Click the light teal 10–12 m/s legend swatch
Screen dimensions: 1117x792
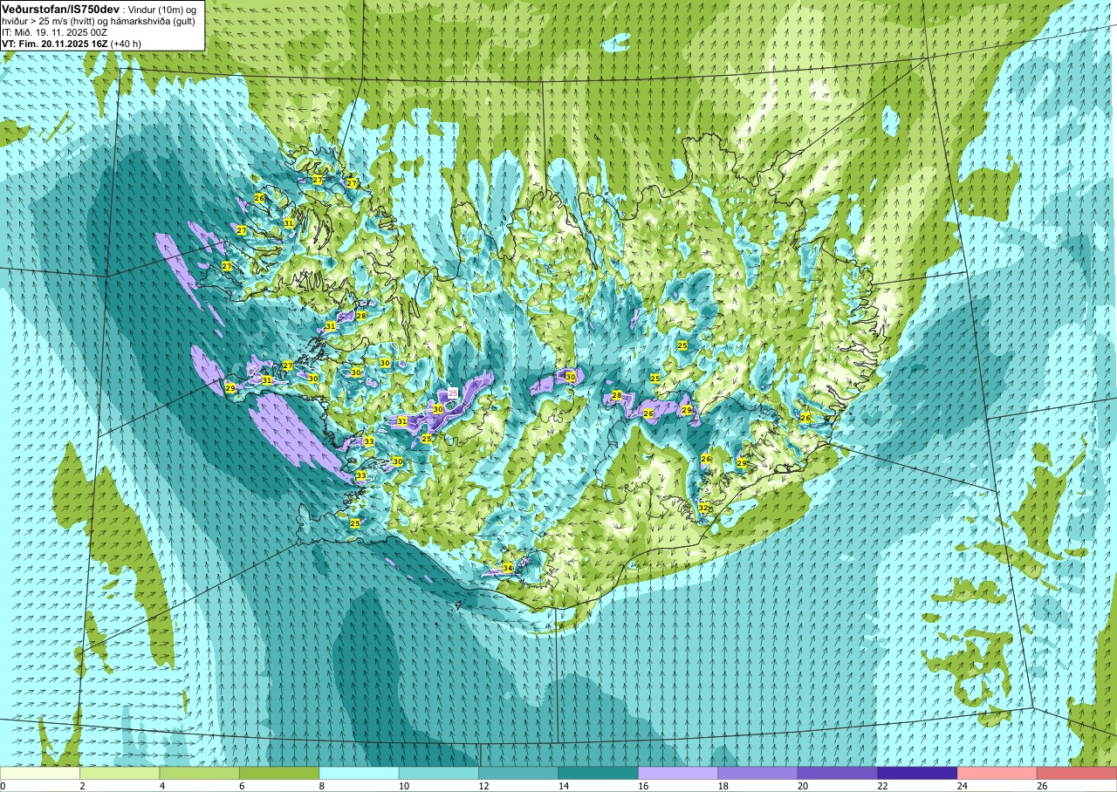[x=439, y=773]
